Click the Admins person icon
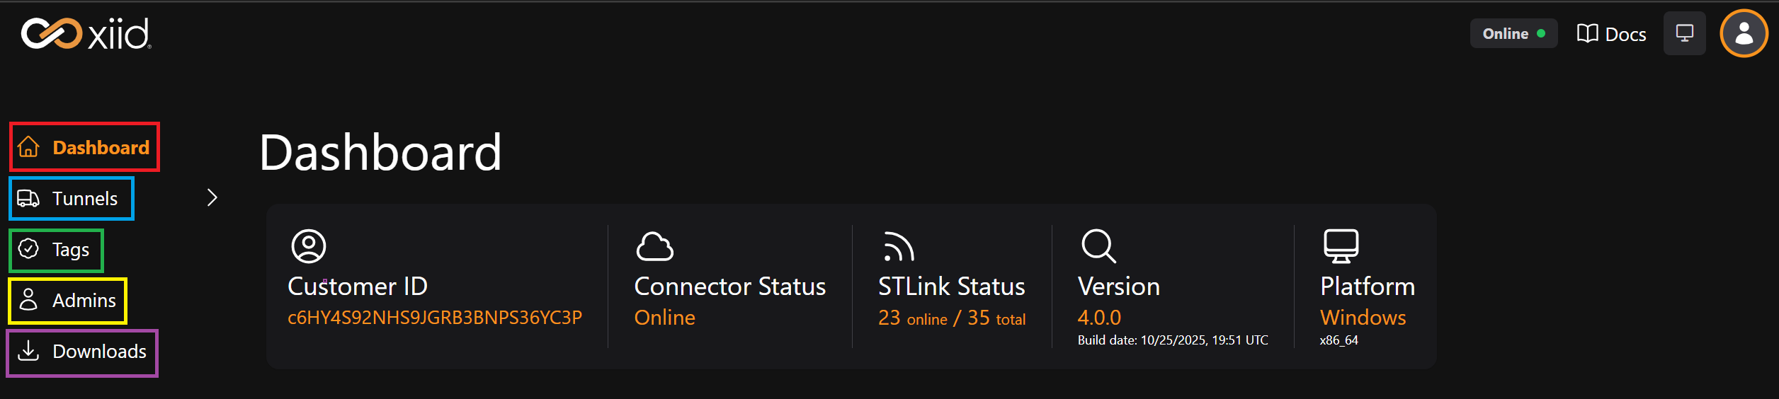Image resolution: width=1779 pixels, height=399 pixels. click(x=28, y=300)
